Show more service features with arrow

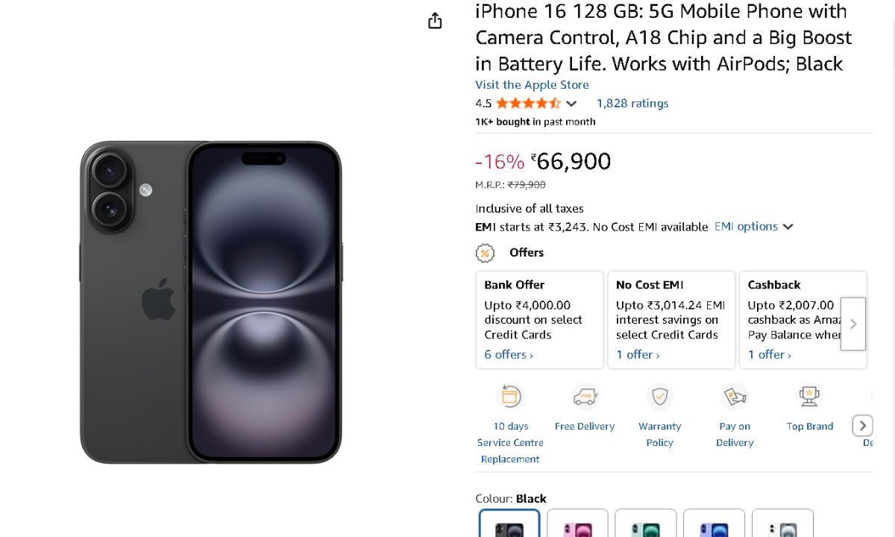pyautogui.click(x=862, y=426)
